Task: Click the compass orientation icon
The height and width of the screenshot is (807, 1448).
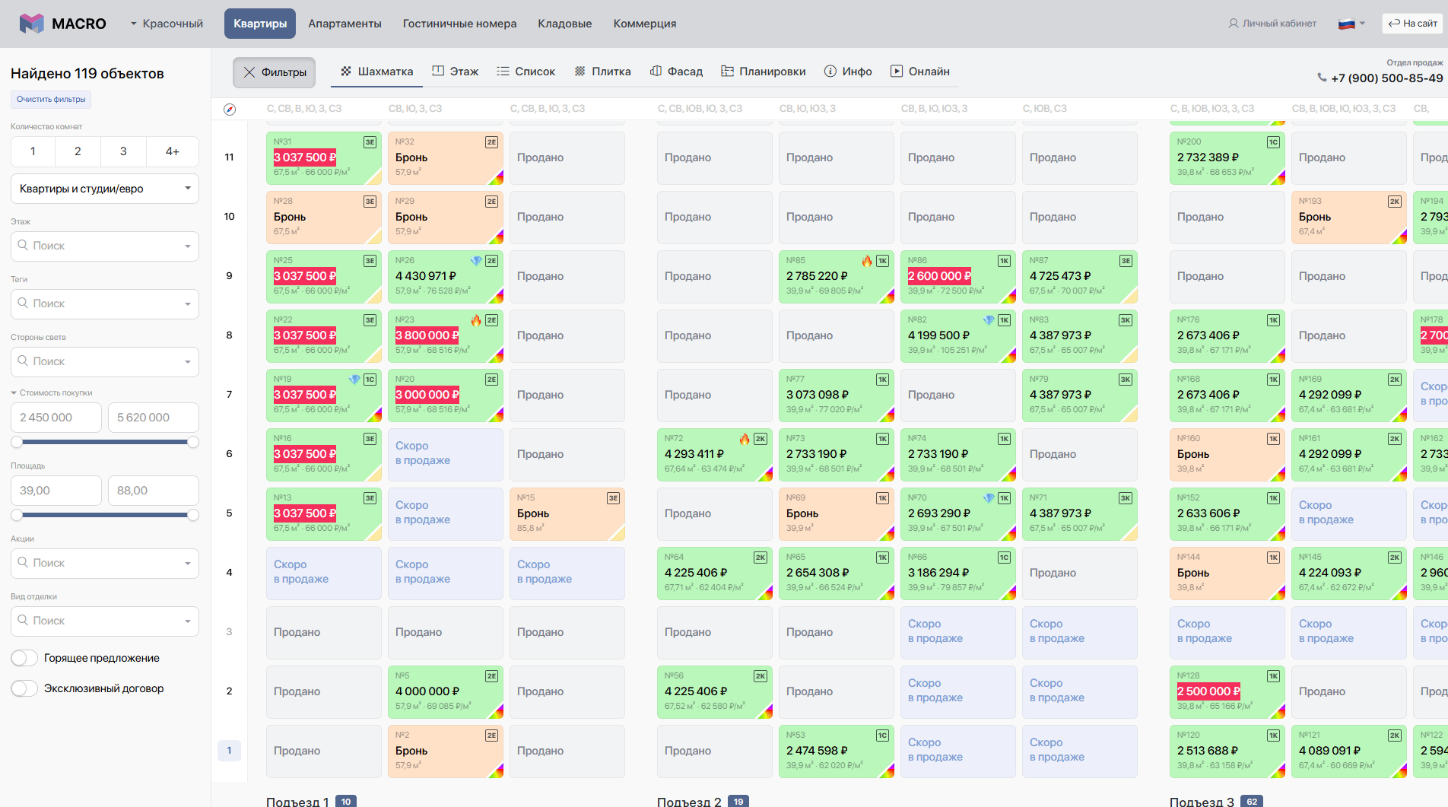Action: pyautogui.click(x=230, y=110)
